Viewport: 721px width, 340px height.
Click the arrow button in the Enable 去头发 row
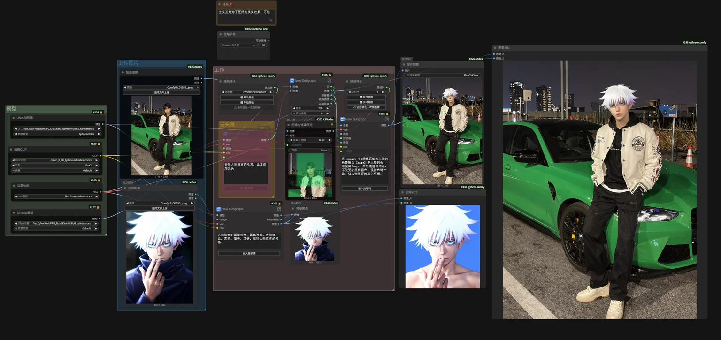[x=264, y=45]
